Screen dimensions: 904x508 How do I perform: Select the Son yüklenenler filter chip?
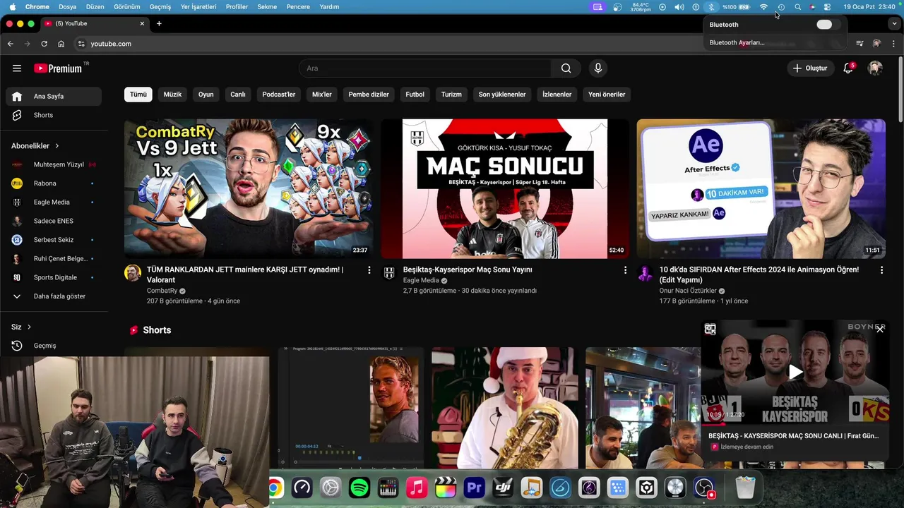coord(502,95)
